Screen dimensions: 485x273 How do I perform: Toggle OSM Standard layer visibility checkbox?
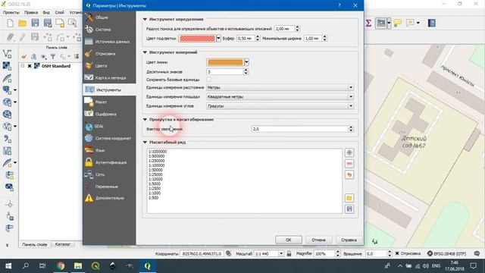30,66
